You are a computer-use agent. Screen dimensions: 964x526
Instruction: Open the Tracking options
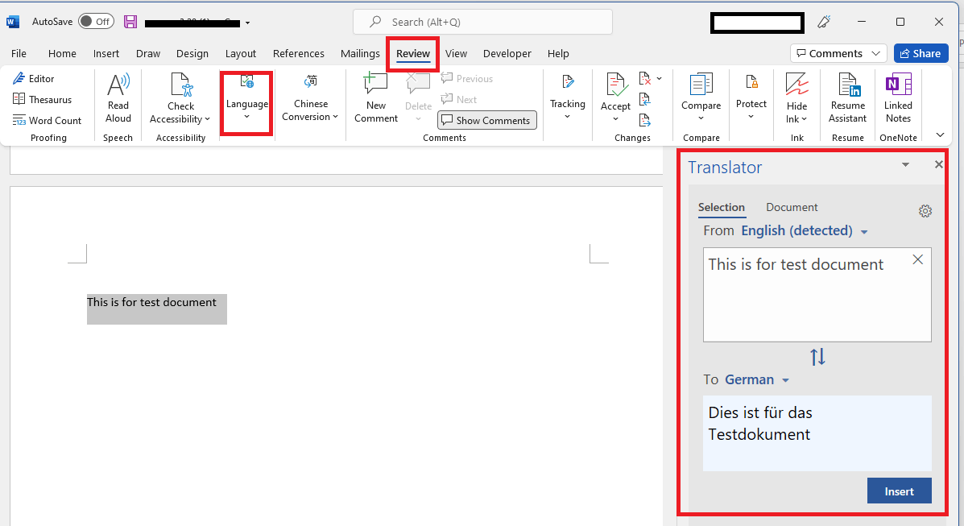pyautogui.click(x=568, y=98)
